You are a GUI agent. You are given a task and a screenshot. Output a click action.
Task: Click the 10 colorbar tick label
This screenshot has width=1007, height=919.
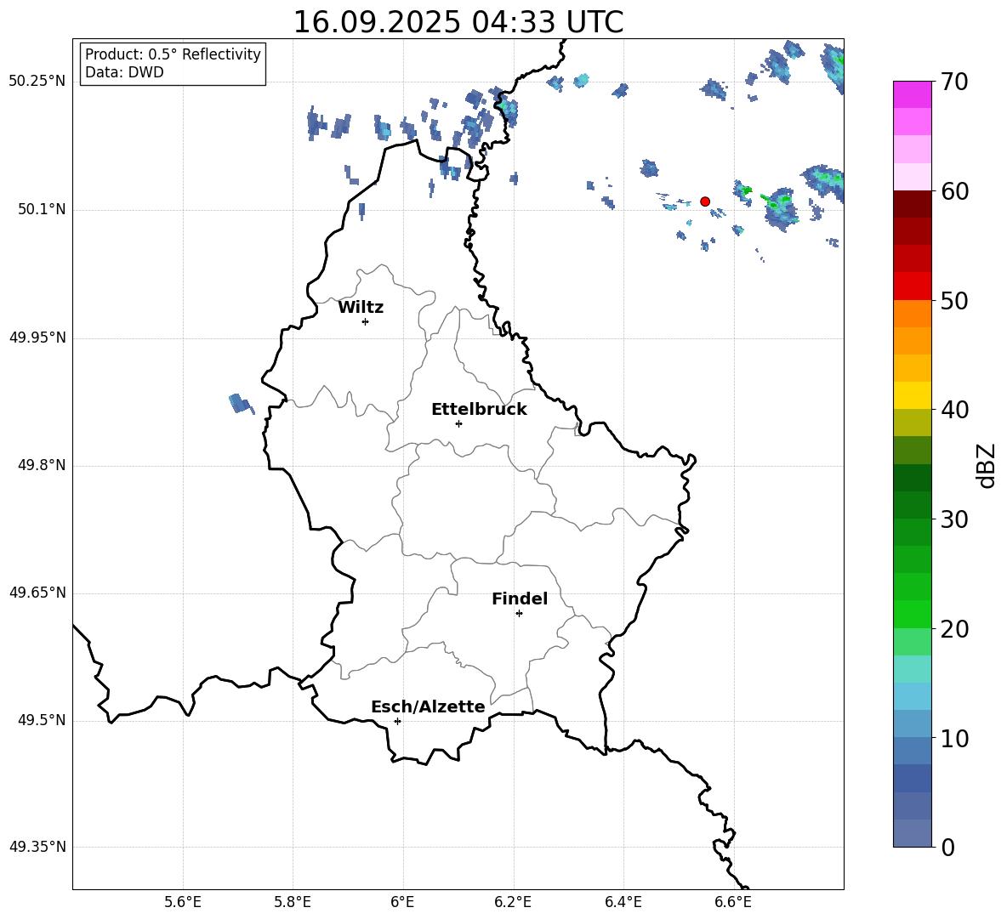[x=955, y=738]
